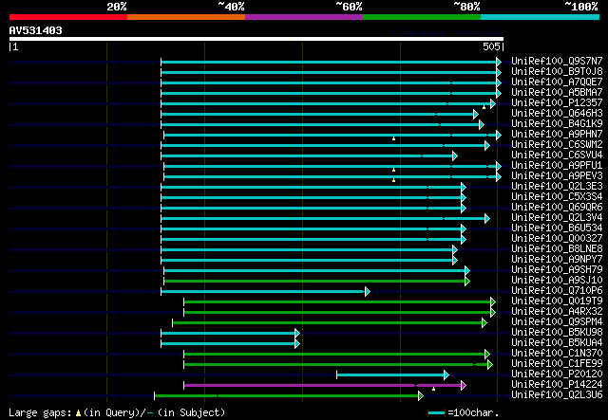Select the UniRef100_A9SJ10 label

(557, 281)
